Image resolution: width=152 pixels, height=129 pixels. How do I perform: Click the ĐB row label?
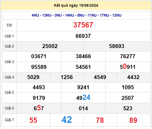point(9,25)
